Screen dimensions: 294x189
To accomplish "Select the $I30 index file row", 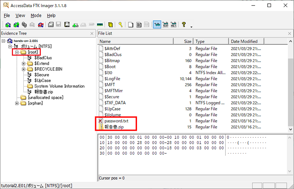I will click(180, 73).
